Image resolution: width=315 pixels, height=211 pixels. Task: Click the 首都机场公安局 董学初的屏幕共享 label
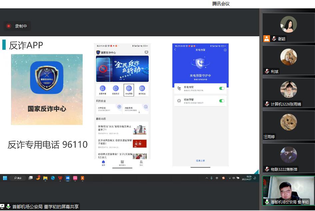tap(46, 207)
